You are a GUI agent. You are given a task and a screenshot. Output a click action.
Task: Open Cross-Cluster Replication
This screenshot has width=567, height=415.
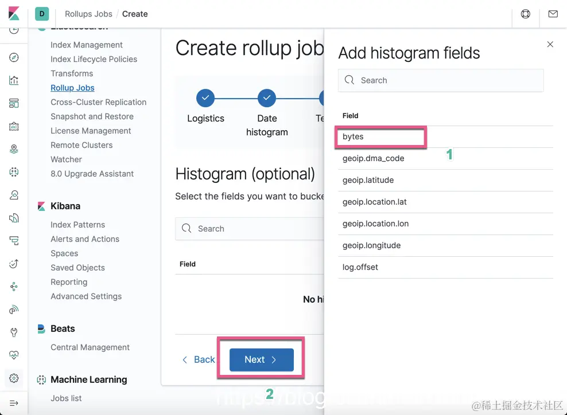[x=98, y=102]
